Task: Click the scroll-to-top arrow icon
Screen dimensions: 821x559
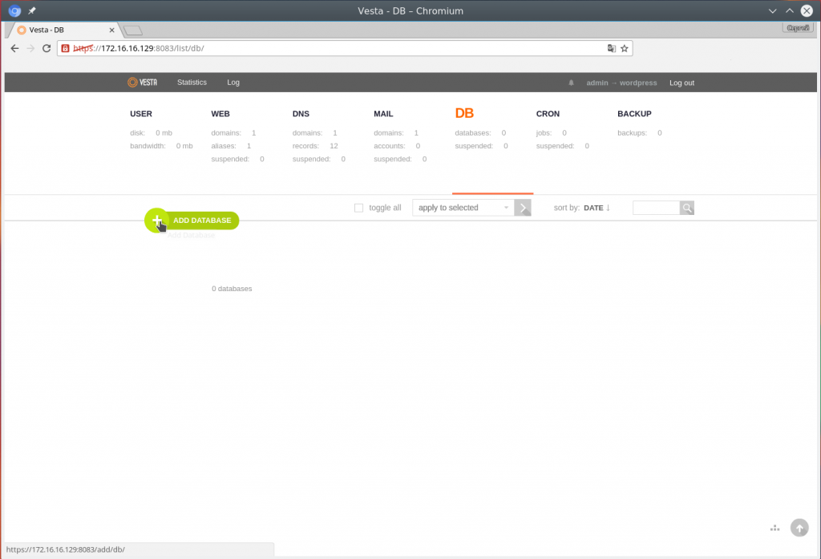Action: click(x=799, y=528)
